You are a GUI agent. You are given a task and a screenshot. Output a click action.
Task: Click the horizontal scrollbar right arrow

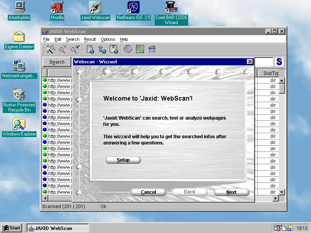pos(275,198)
